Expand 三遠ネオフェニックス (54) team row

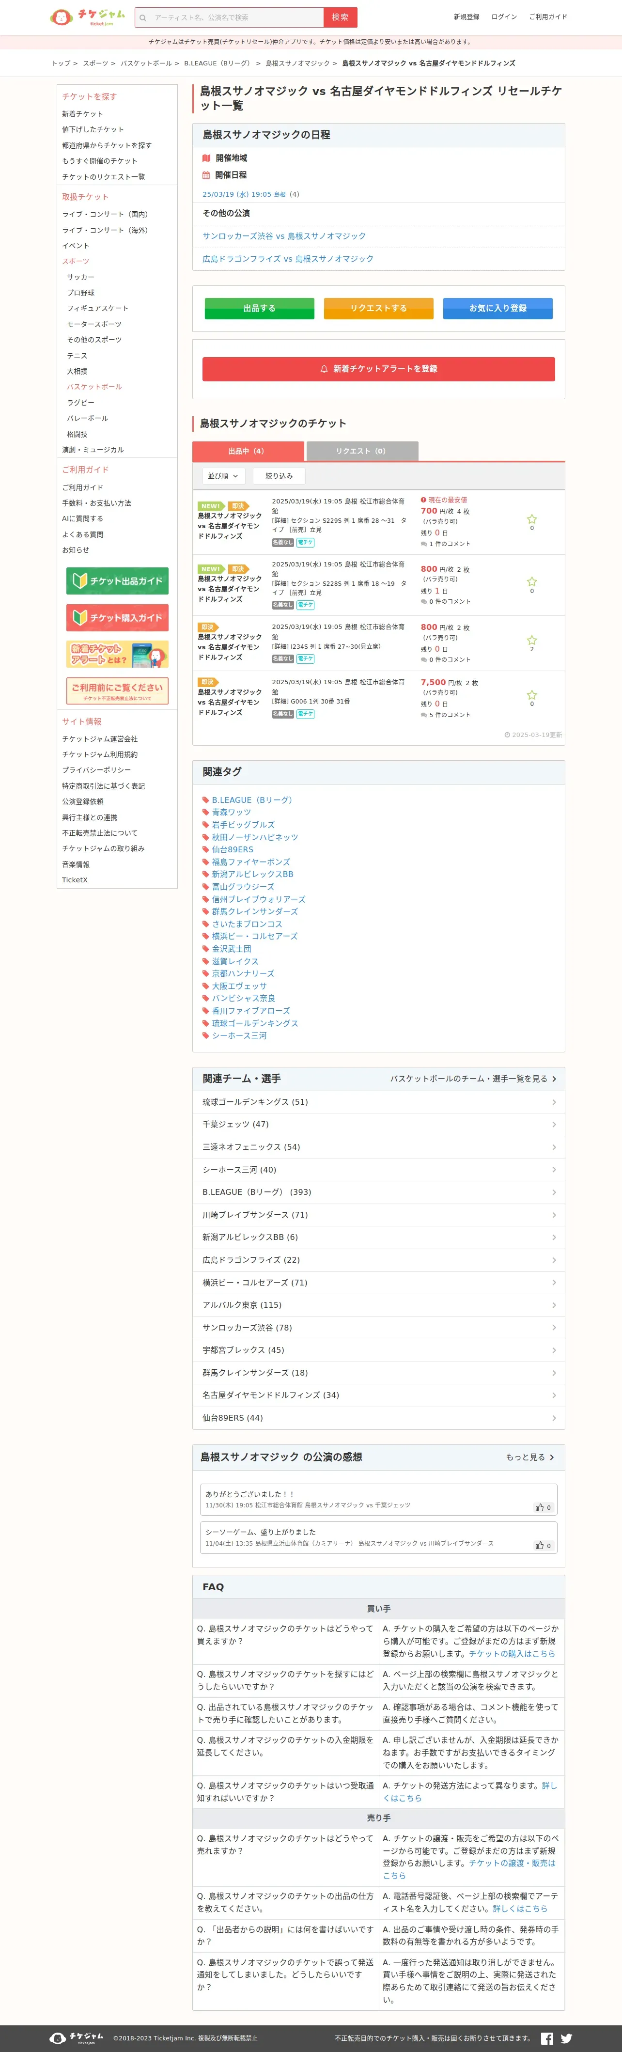click(378, 1147)
